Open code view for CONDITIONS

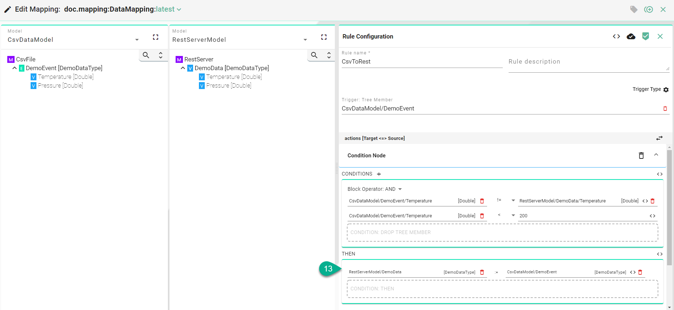point(660,174)
